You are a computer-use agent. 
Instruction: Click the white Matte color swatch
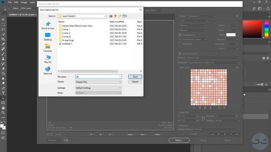[231, 35]
